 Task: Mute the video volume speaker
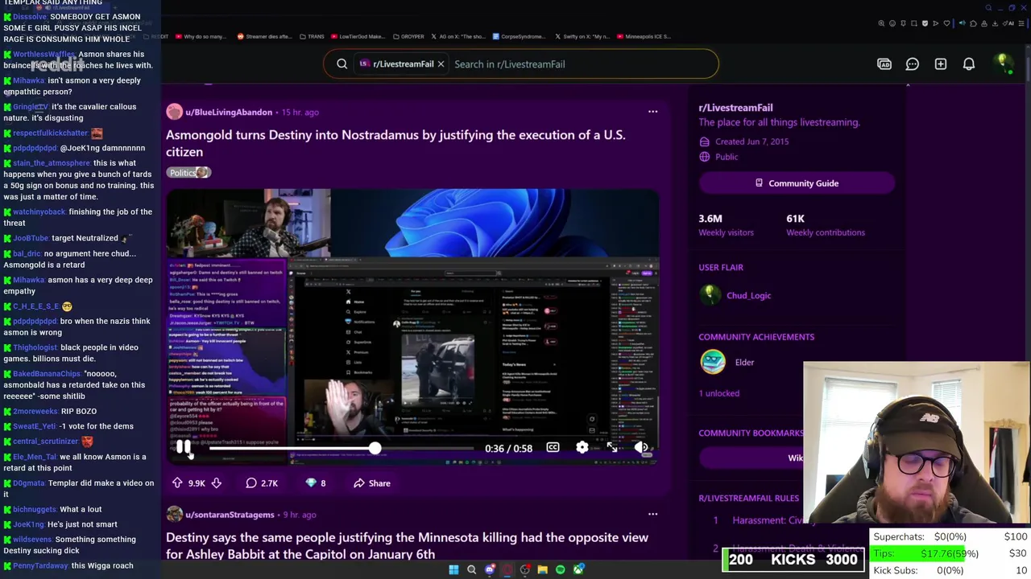click(x=641, y=448)
